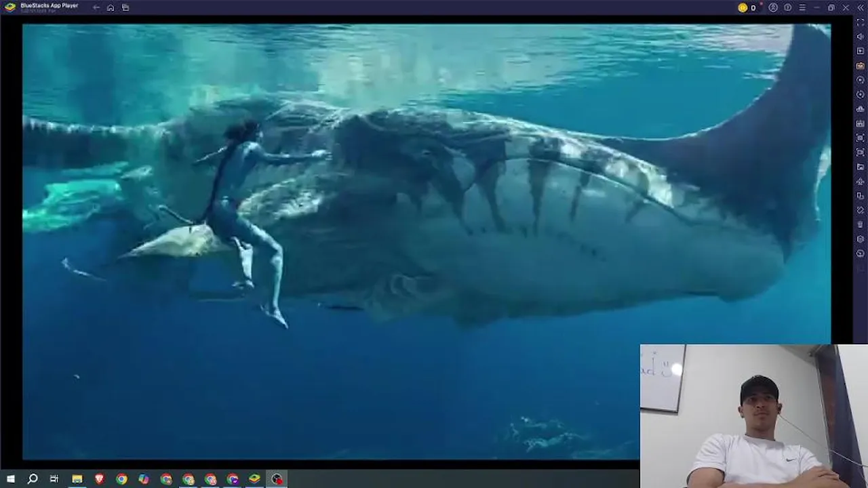This screenshot has width=868, height=488.
Task: Click the play-in-box icon below volume
Action: click(861, 51)
